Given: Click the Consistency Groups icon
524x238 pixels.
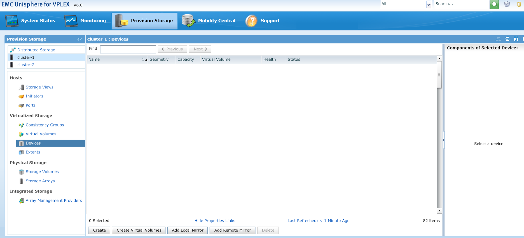Looking at the screenshot, I should pos(21,125).
